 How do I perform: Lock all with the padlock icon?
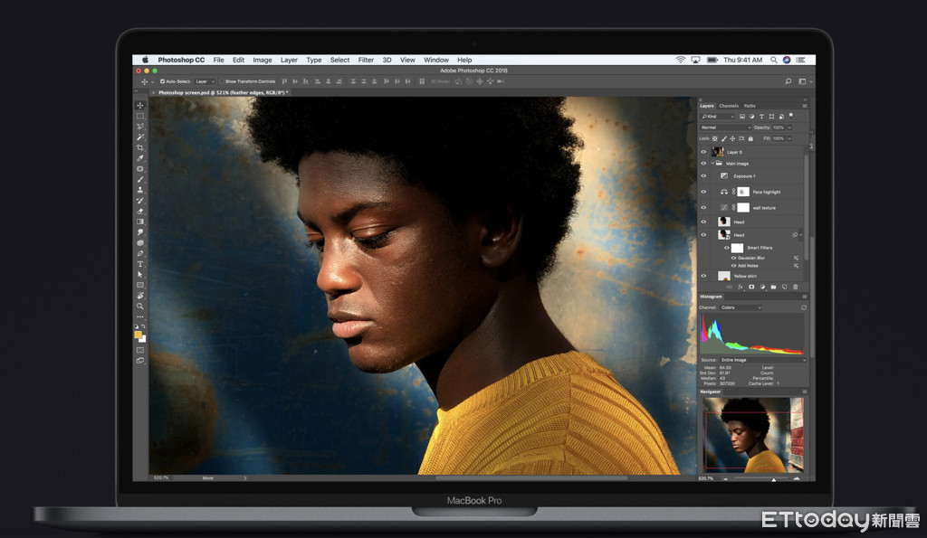750,138
